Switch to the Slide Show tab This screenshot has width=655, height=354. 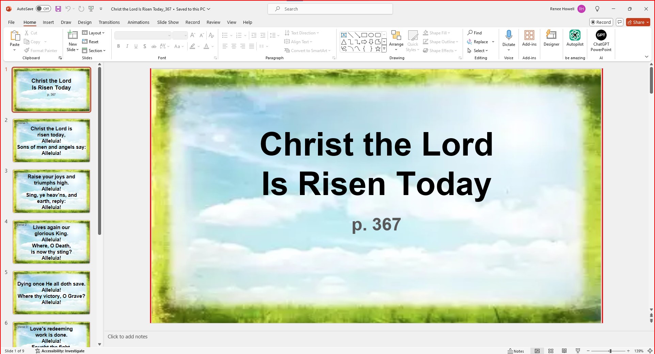click(167, 22)
